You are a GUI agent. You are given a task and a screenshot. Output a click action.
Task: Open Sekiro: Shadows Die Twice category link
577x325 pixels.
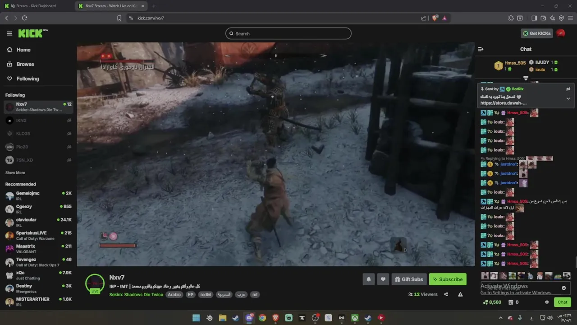(136, 295)
